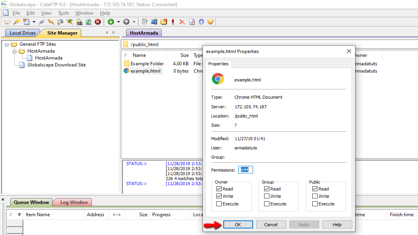Viewport: 418px width, 235px height.
Task: Toggle the Owner Read checkbox
Action: (x=219, y=189)
